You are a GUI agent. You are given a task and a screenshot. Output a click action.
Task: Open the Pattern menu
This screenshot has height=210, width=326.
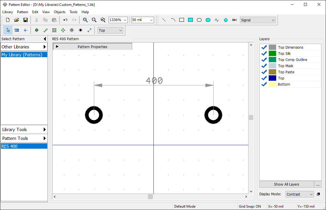tap(23, 12)
